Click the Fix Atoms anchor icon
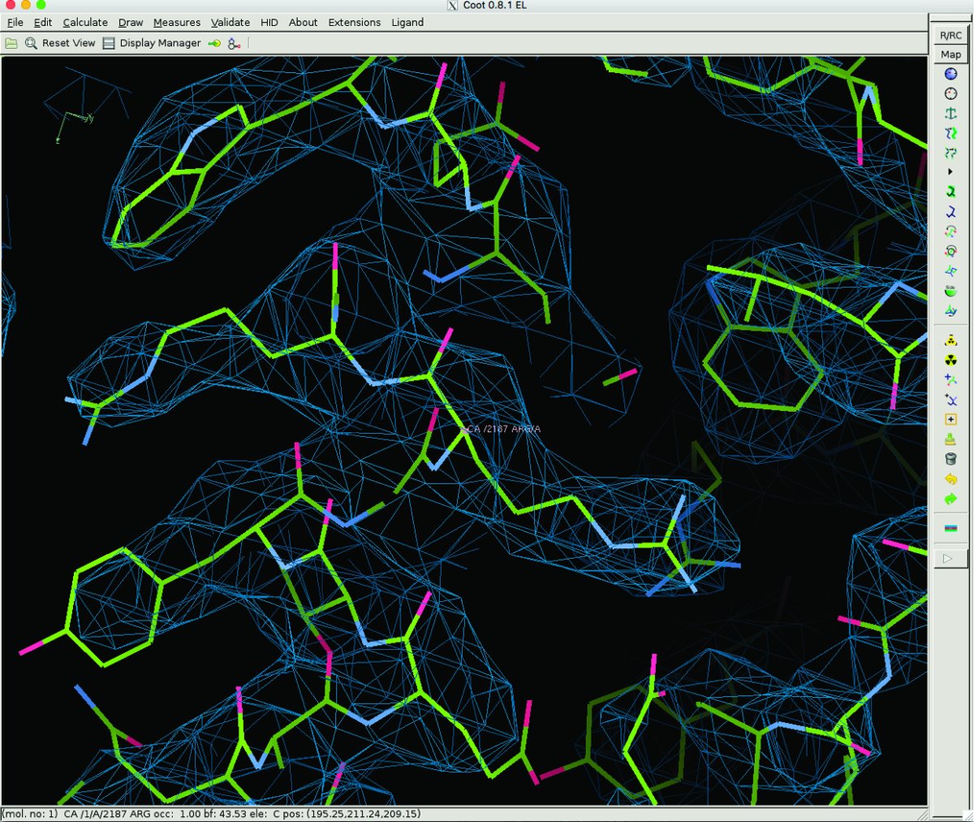 [950, 114]
